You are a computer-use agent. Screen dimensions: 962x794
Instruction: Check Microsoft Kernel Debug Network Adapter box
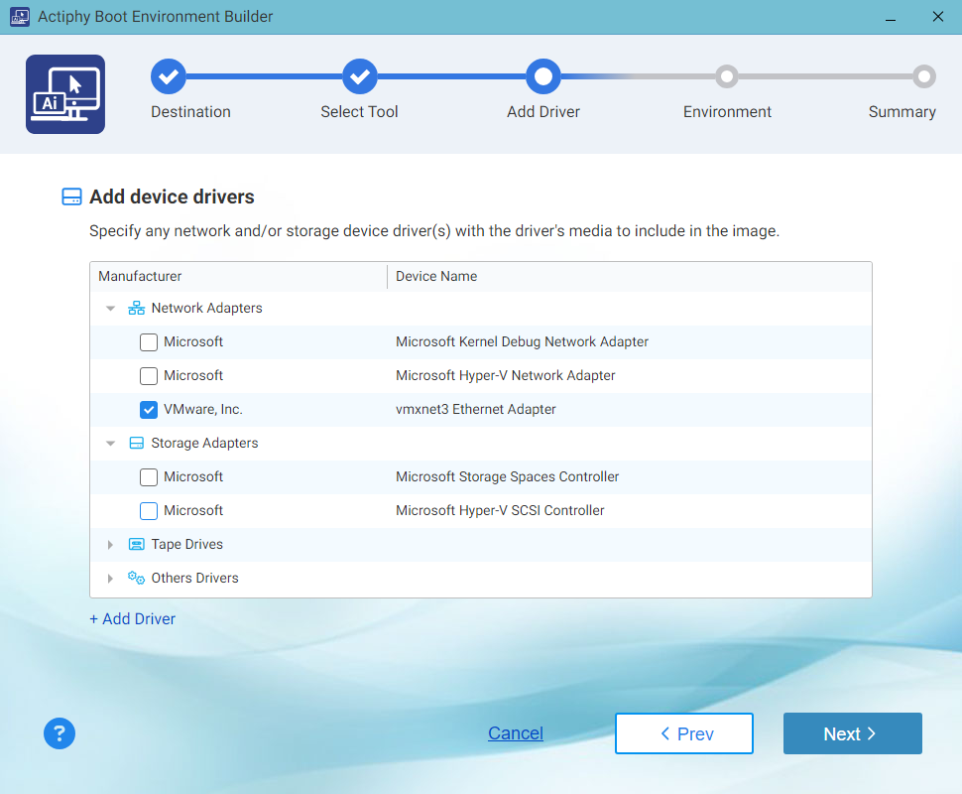click(149, 342)
